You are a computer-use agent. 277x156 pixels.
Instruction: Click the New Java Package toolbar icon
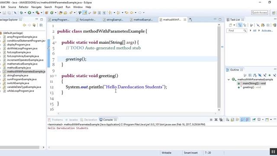pos(47,13)
